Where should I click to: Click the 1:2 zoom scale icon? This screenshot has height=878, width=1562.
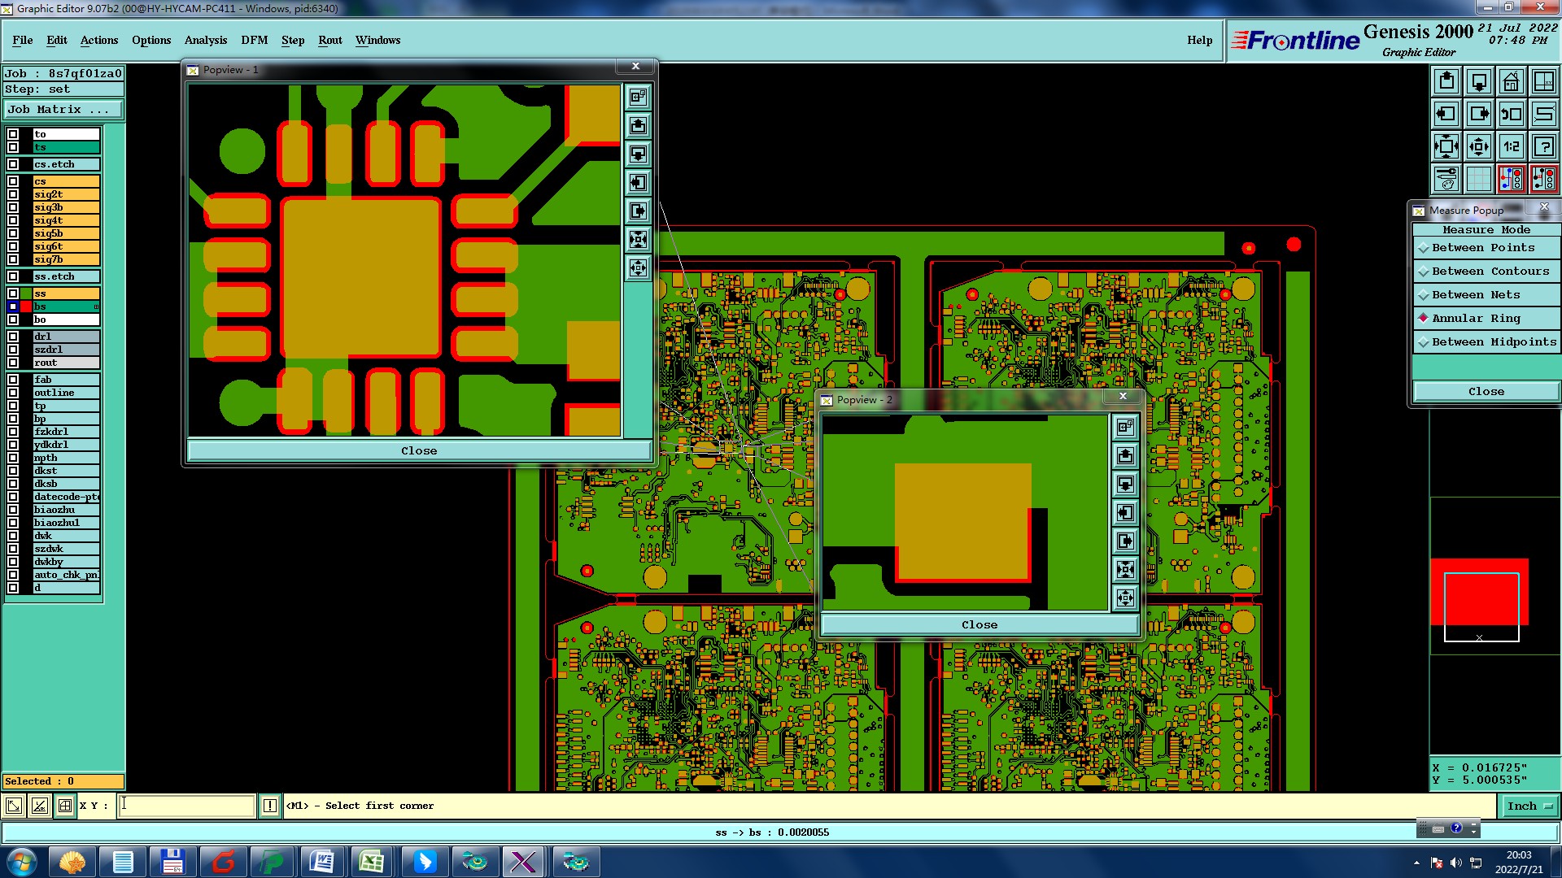(x=1511, y=146)
